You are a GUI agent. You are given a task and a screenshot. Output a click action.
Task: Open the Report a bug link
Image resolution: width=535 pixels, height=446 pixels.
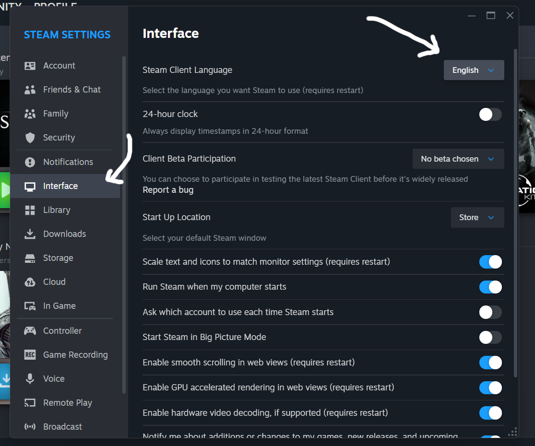pyautogui.click(x=168, y=190)
